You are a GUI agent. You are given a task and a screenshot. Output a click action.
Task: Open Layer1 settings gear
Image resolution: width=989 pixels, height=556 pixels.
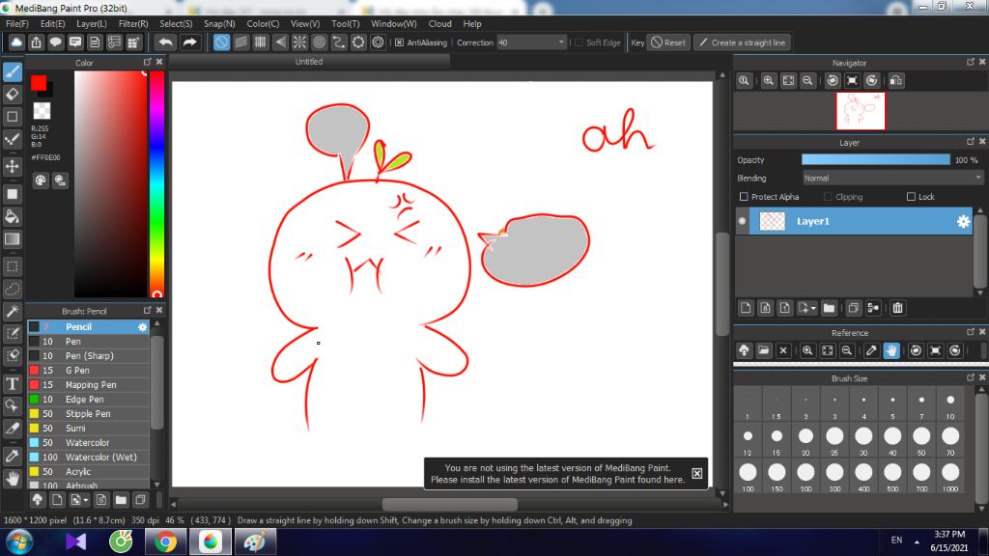963,222
